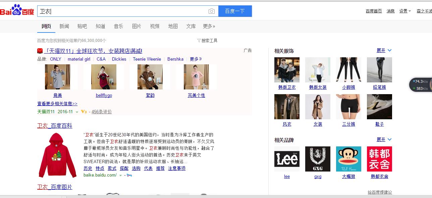Select the Lee brand logo
This screenshot has height=198, width=432.
point(287,159)
